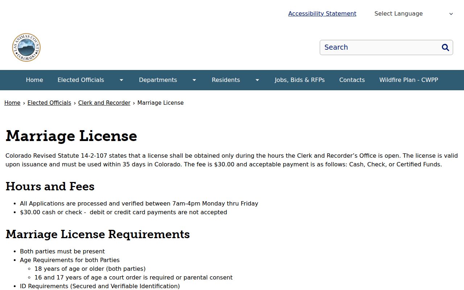The width and height of the screenshot is (464, 290).
Task: Click the Clerk and Recorder breadcrumb
Action: pyautogui.click(x=104, y=103)
